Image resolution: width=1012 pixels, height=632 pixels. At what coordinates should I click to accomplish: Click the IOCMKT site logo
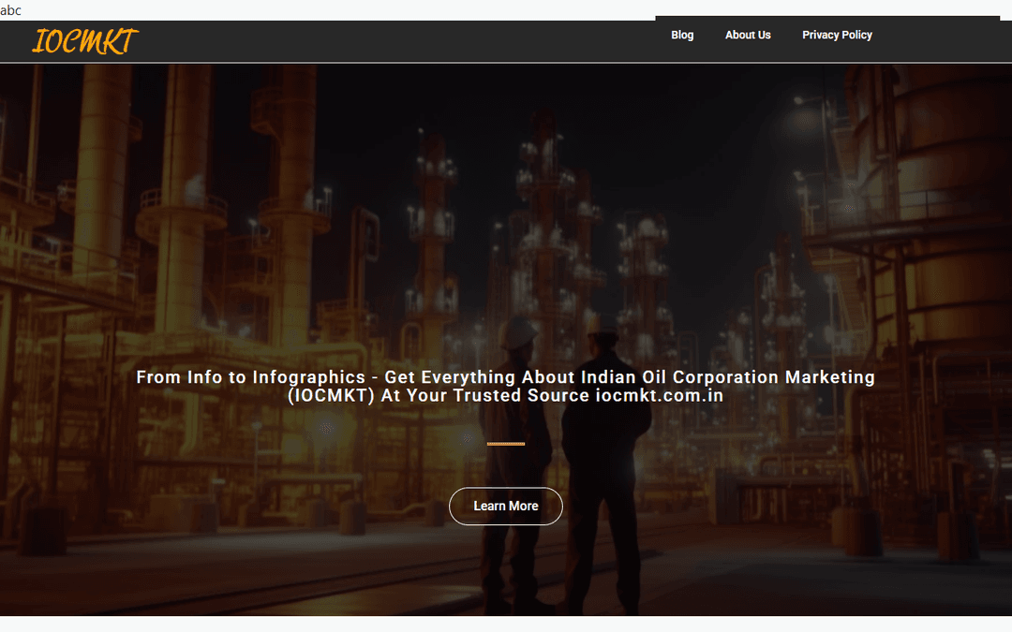pyautogui.click(x=84, y=41)
